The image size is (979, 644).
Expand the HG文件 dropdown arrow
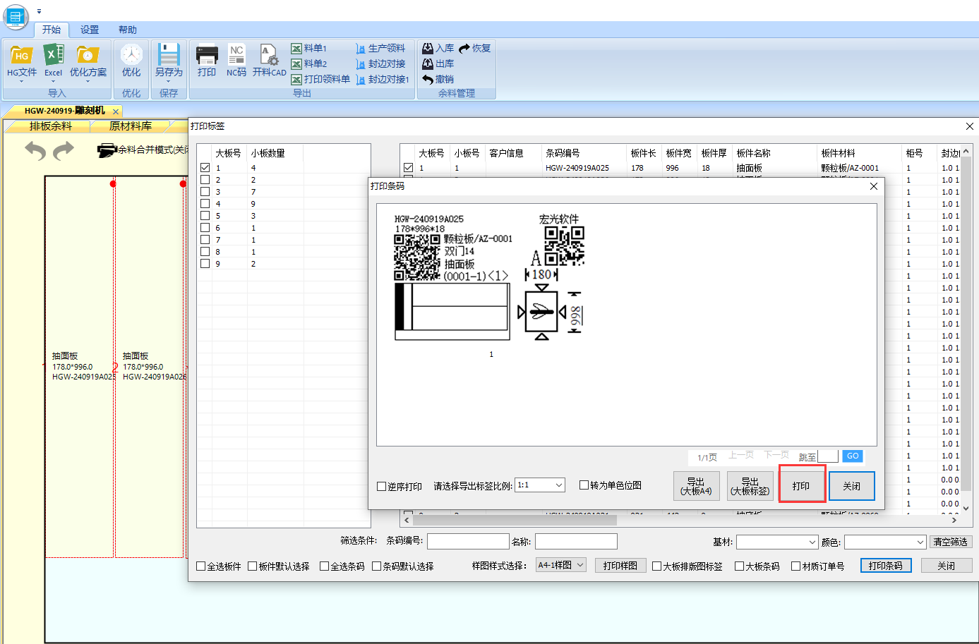click(x=22, y=81)
